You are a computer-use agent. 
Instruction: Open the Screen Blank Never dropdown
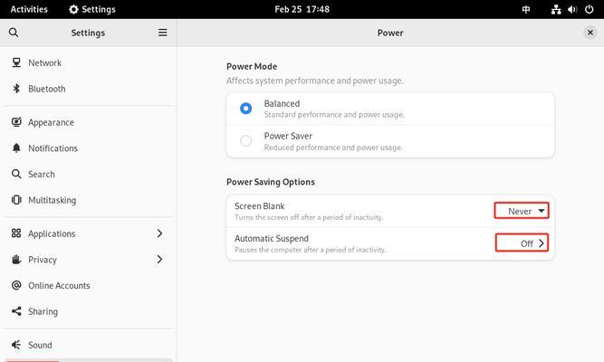[522, 211]
